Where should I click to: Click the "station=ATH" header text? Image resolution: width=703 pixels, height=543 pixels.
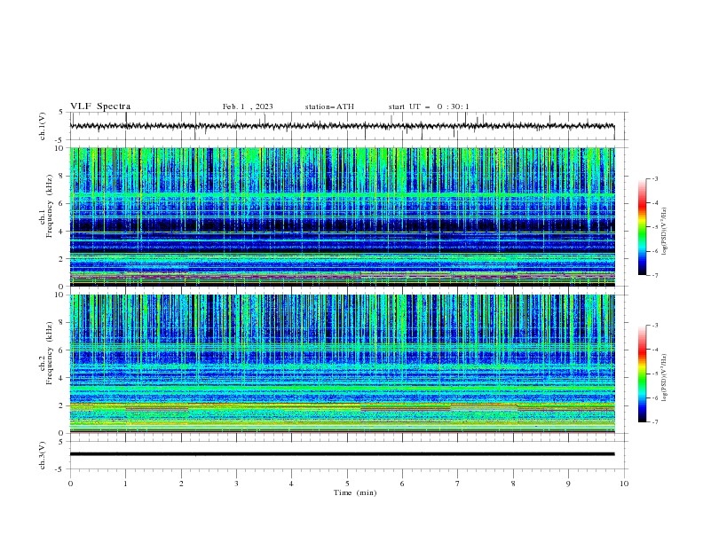tap(329, 106)
